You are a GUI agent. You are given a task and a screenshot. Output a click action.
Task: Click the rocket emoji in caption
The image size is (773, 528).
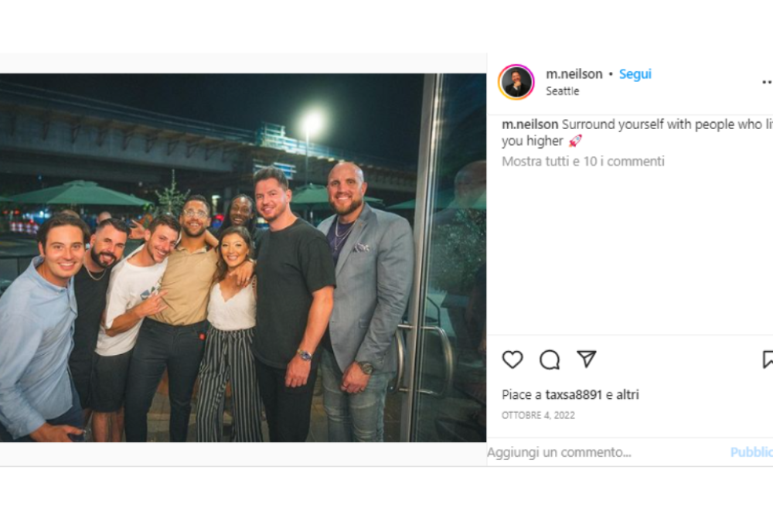pyautogui.click(x=575, y=141)
